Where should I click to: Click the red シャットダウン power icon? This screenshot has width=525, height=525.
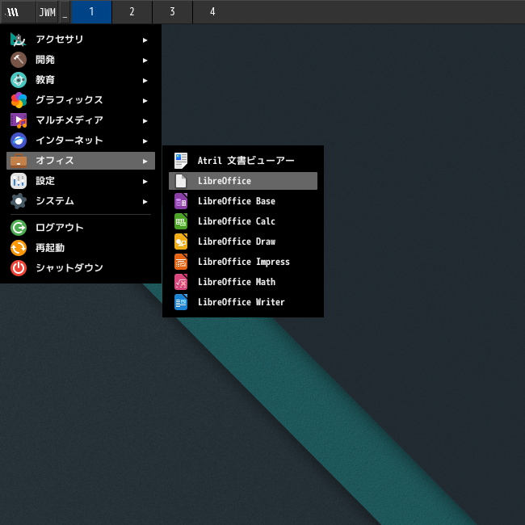point(19,268)
